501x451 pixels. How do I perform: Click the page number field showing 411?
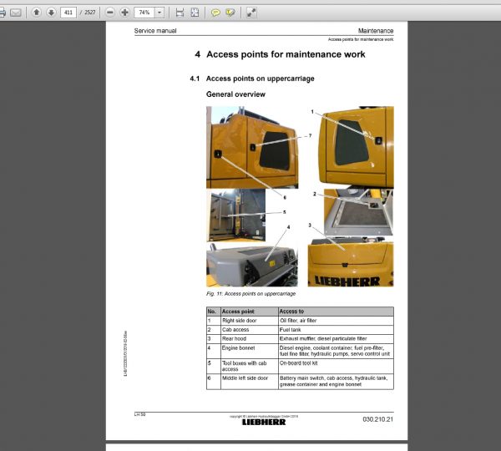tap(68, 13)
